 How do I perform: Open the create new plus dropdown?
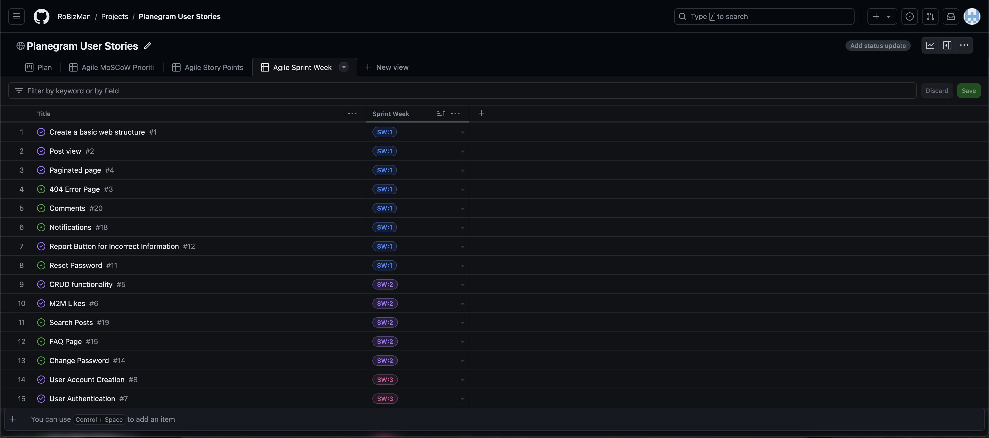882,16
